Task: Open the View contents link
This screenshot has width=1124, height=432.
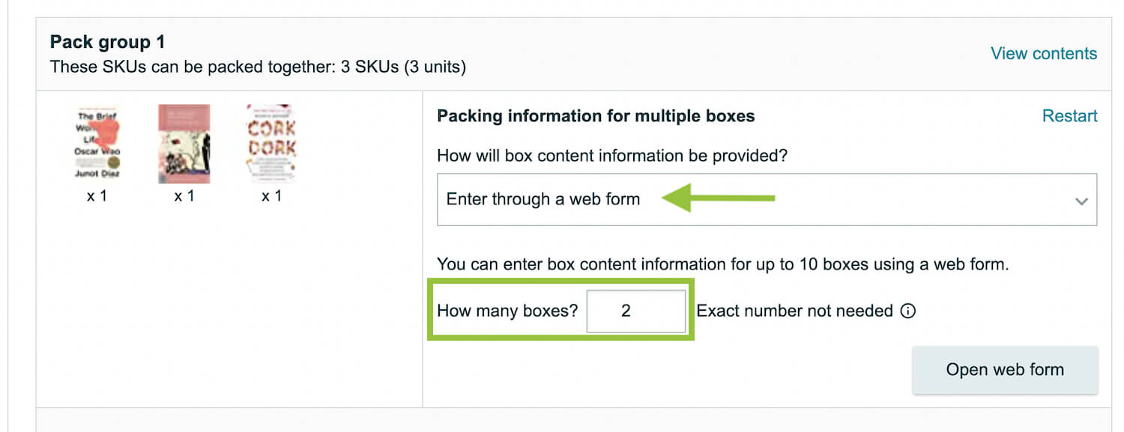Action: 1044,54
